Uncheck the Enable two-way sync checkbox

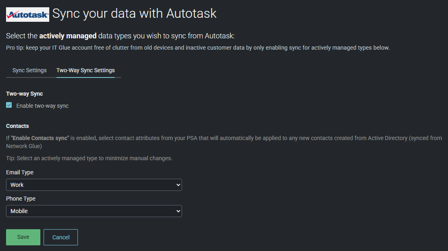pyautogui.click(x=9, y=105)
